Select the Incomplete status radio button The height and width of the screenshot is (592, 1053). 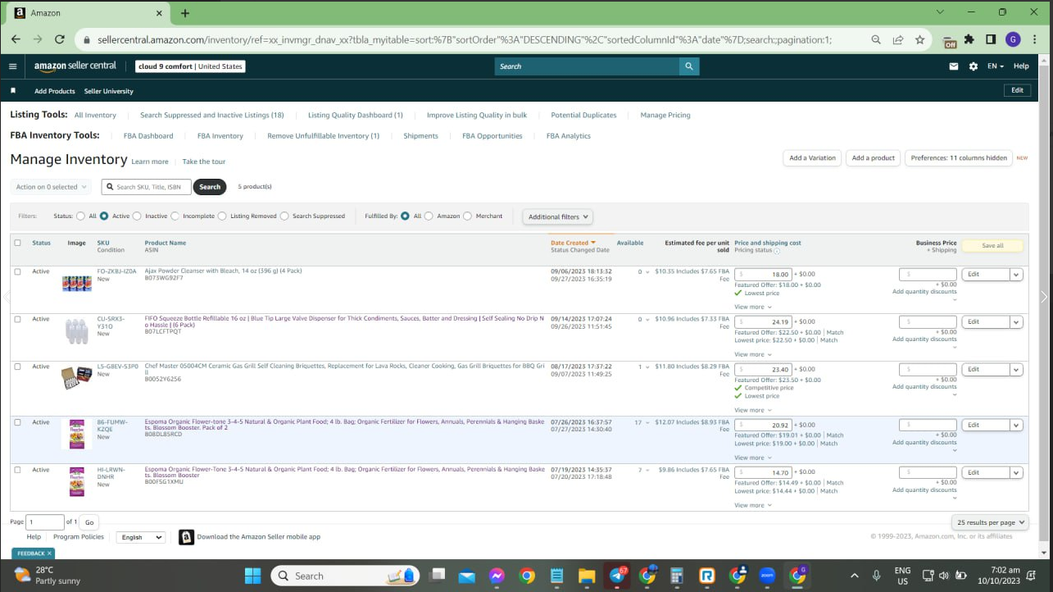coord(176,216)
